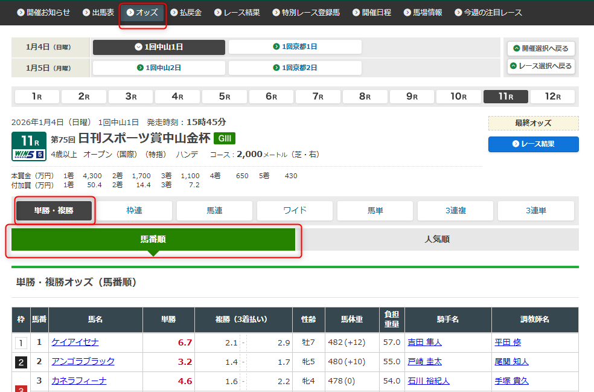This screenshot has height=392, width=594.
Task: Click 開催選択へ戻る button
Action: pyautogui.click(x=540, y=48)
